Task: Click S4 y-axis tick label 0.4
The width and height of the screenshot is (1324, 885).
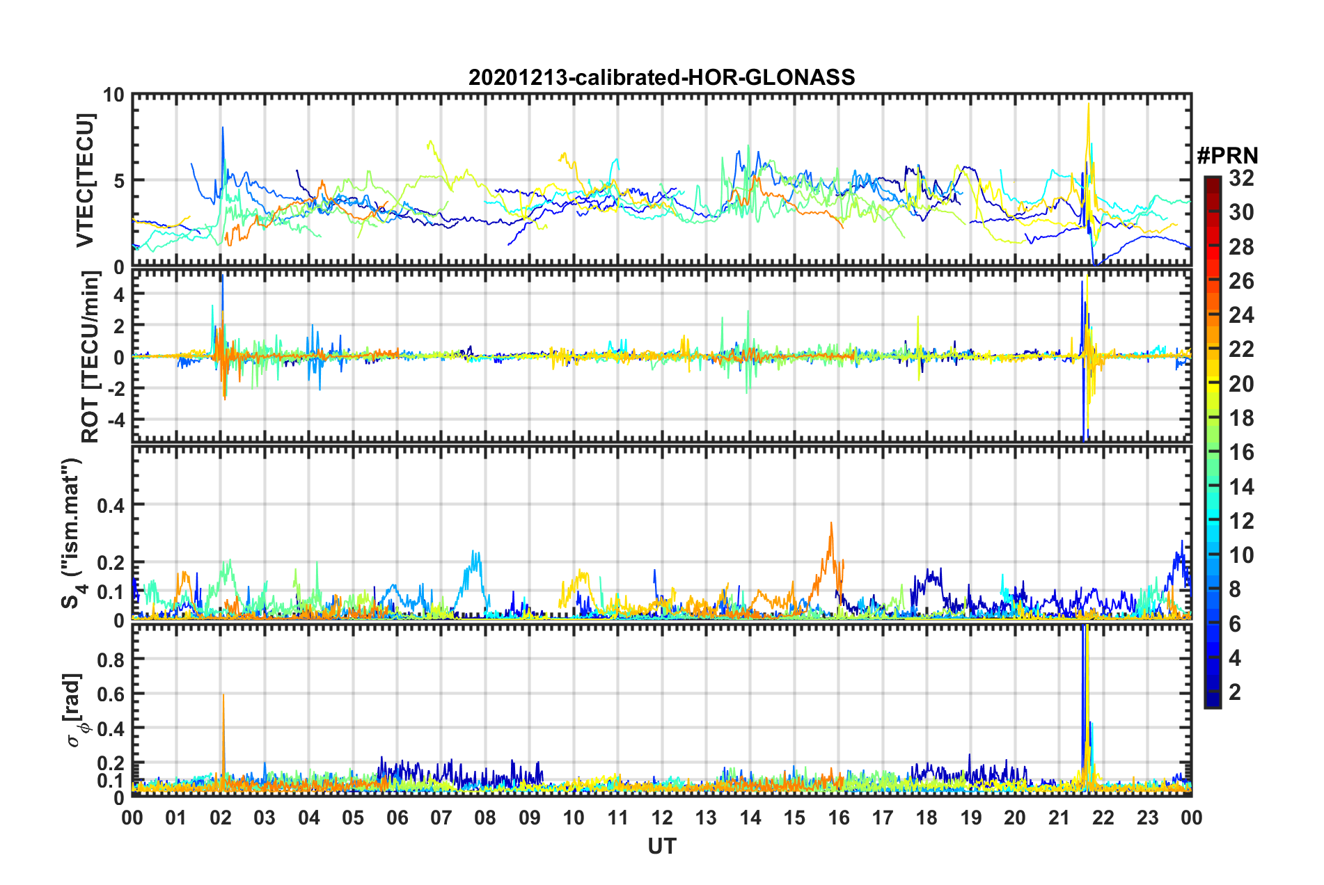Action: [x=111, y=505]
